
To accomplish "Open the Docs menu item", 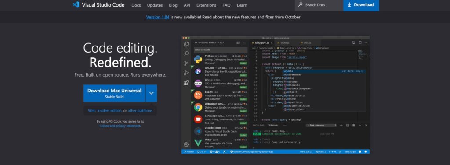I will coord(136,5).
